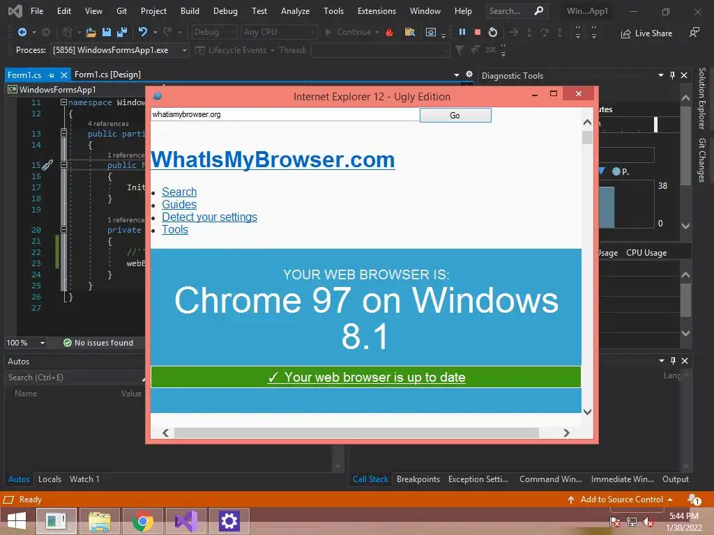Open the Visual Studio logo menu

(15, 11)
